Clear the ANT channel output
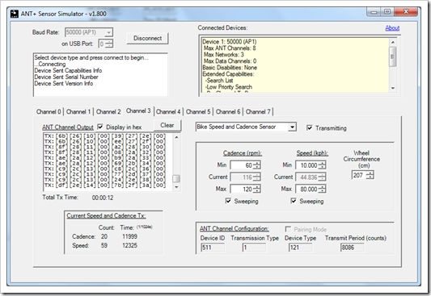The width and height of the screenshot is (431, 296). 167,125
